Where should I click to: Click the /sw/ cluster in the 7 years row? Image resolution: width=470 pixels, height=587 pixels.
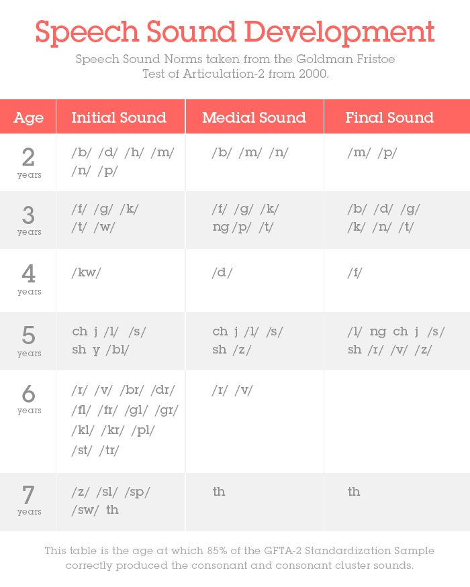(84, 510)
